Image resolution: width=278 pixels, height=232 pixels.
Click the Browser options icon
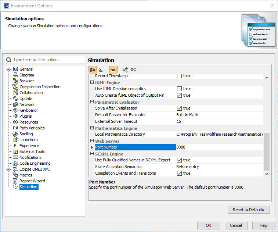point(15,81)
